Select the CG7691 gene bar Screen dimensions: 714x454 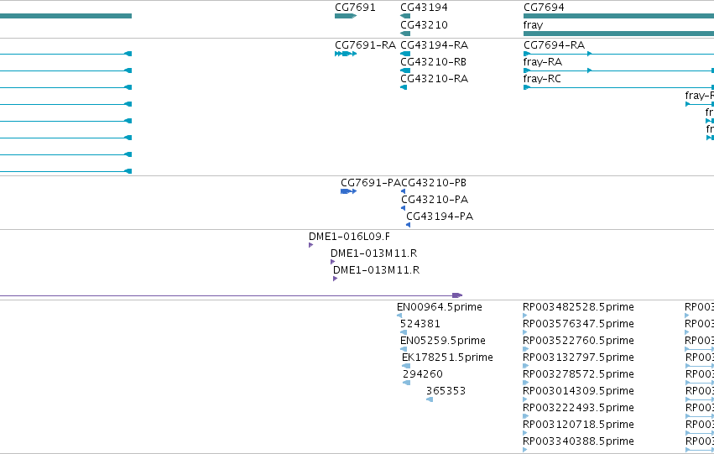point(345,16)
